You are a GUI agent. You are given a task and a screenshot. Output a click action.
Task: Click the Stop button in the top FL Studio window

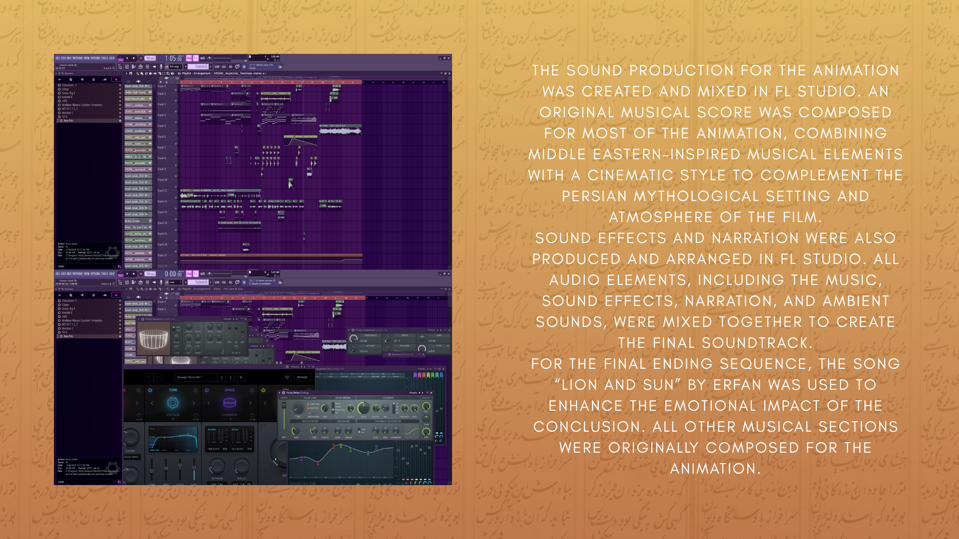[x=134, y=58]
